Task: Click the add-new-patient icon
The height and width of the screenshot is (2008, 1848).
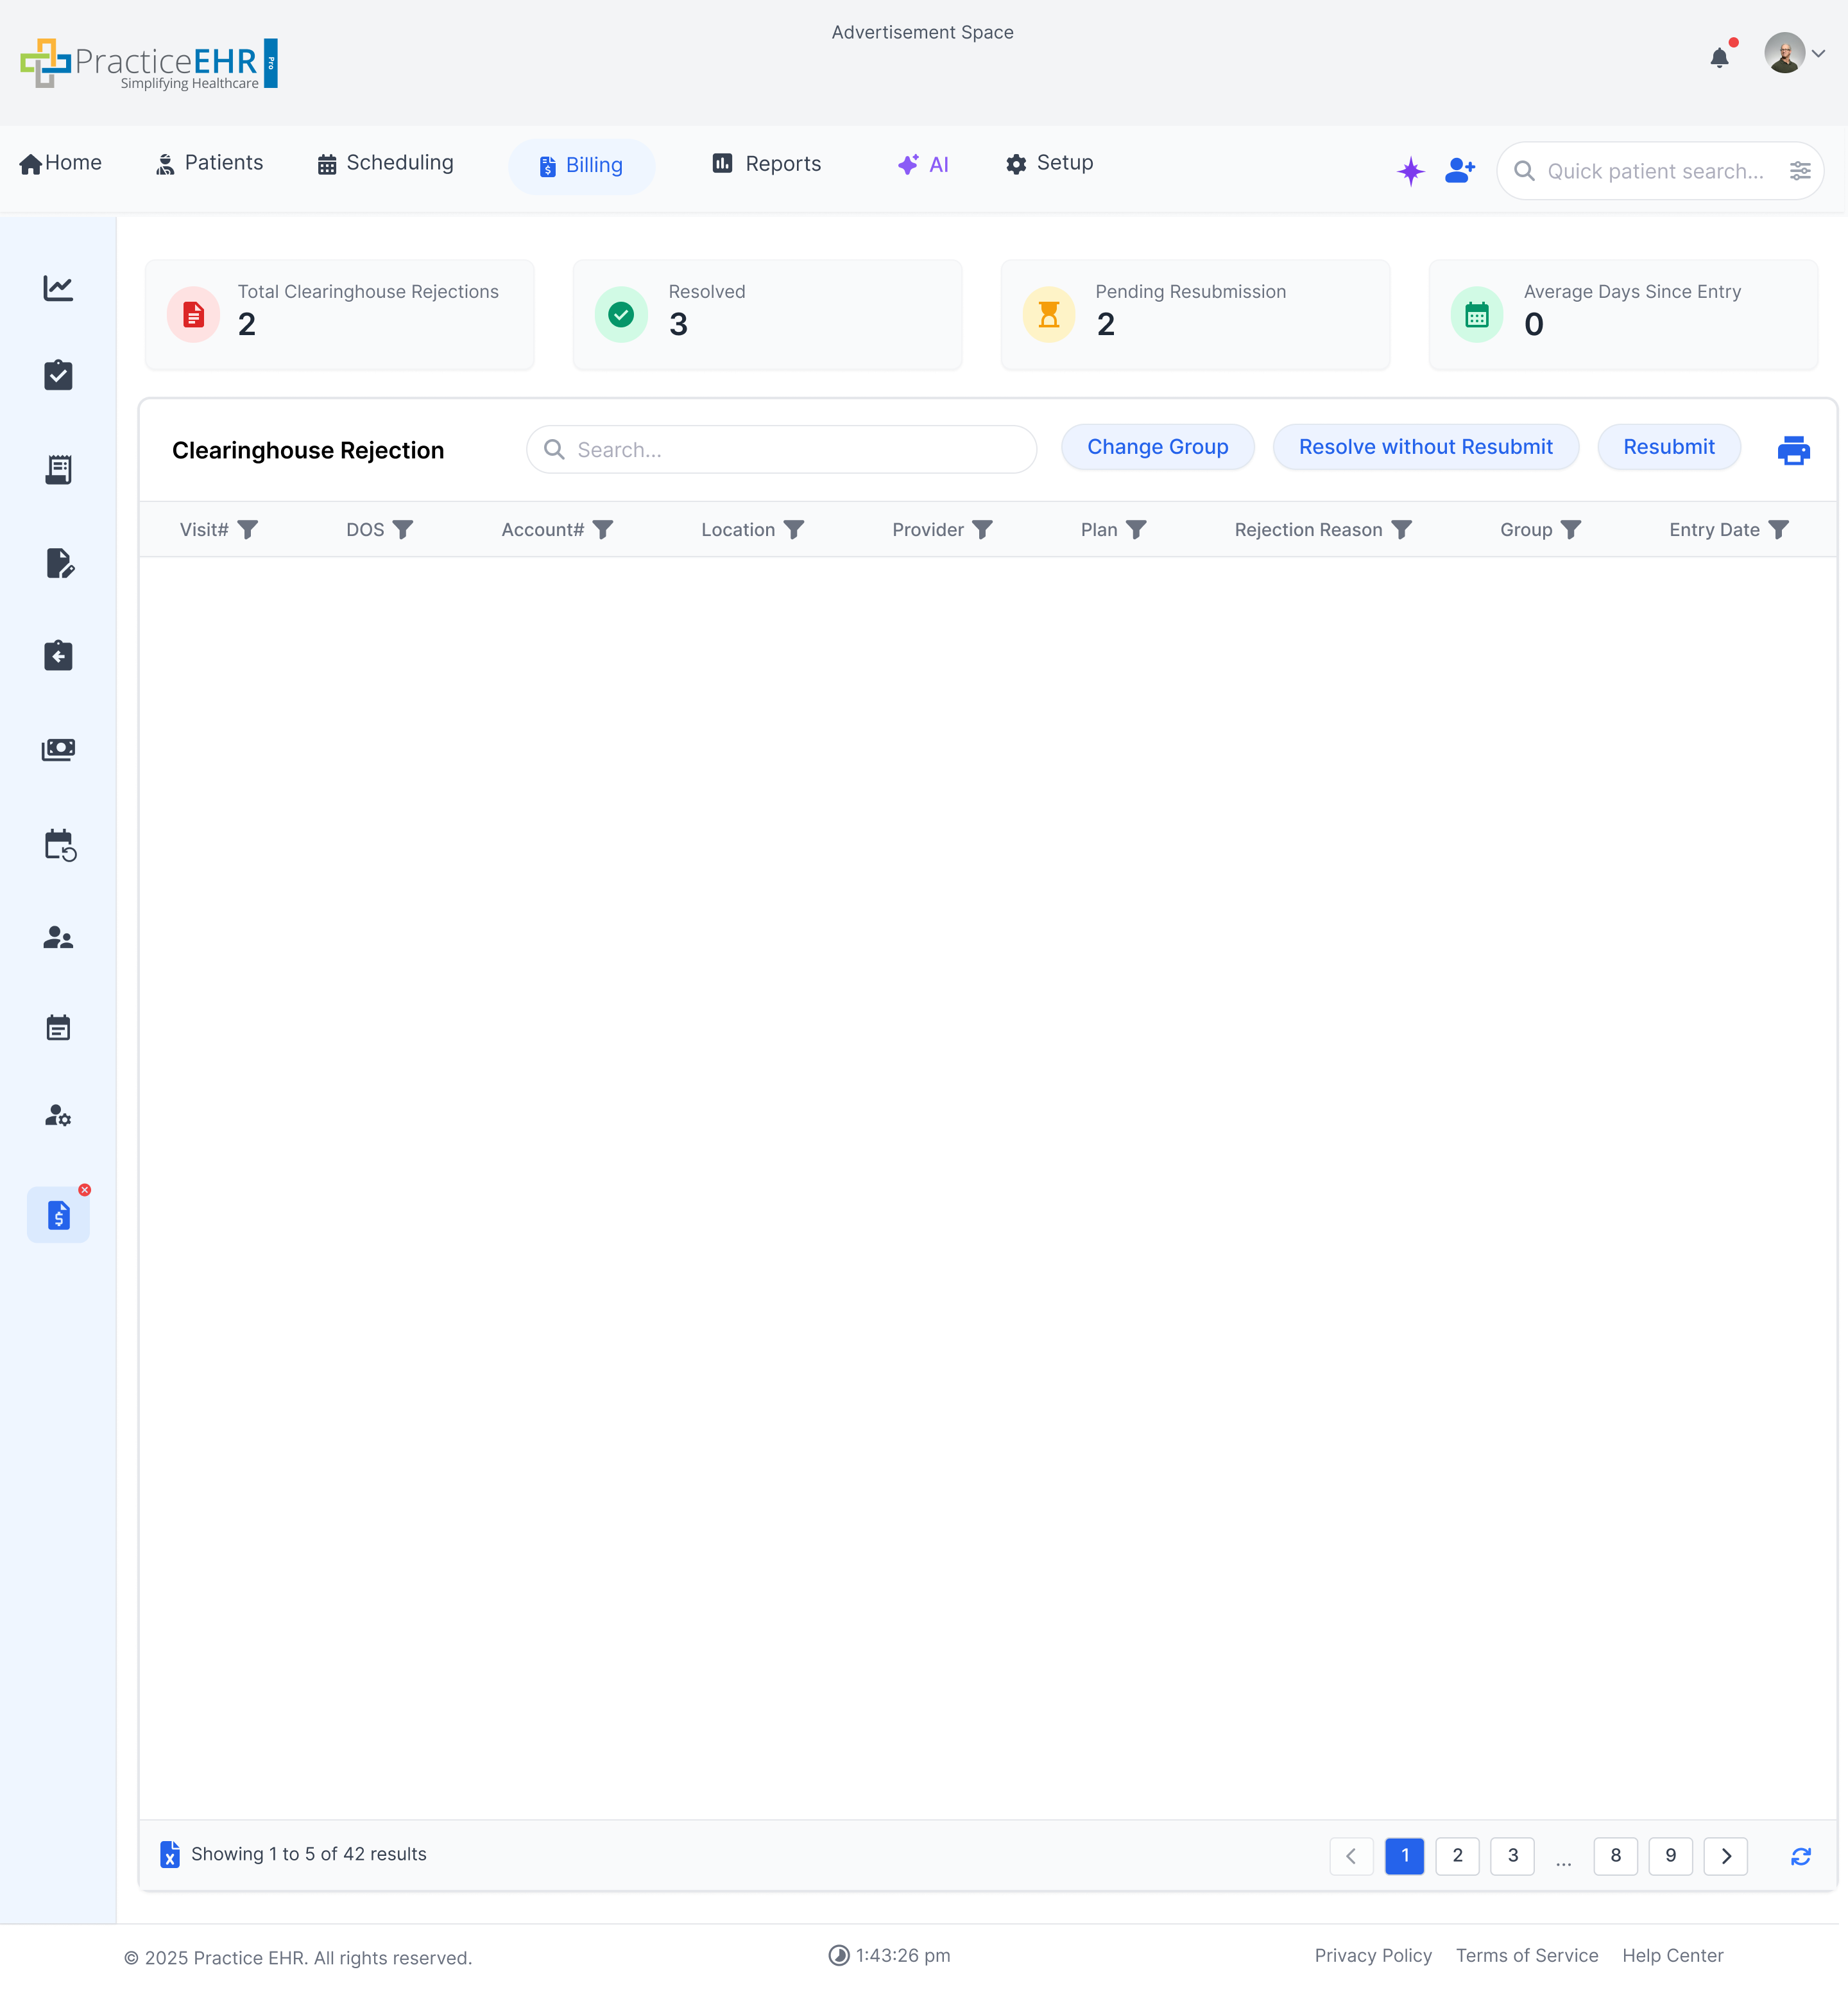Action: pos(1459,170)
